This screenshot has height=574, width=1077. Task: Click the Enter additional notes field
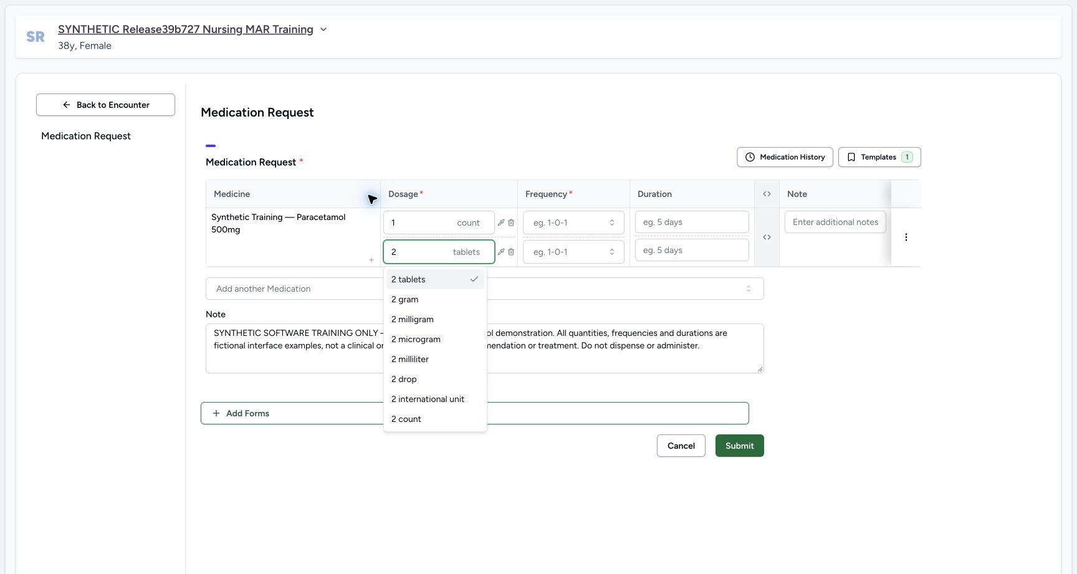[835, 222]
